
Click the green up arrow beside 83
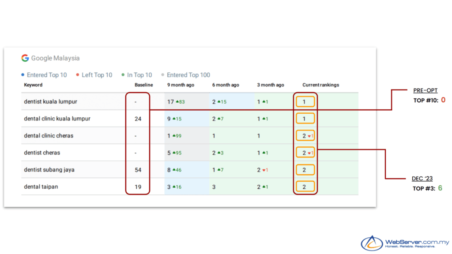(x=177, y=102)
